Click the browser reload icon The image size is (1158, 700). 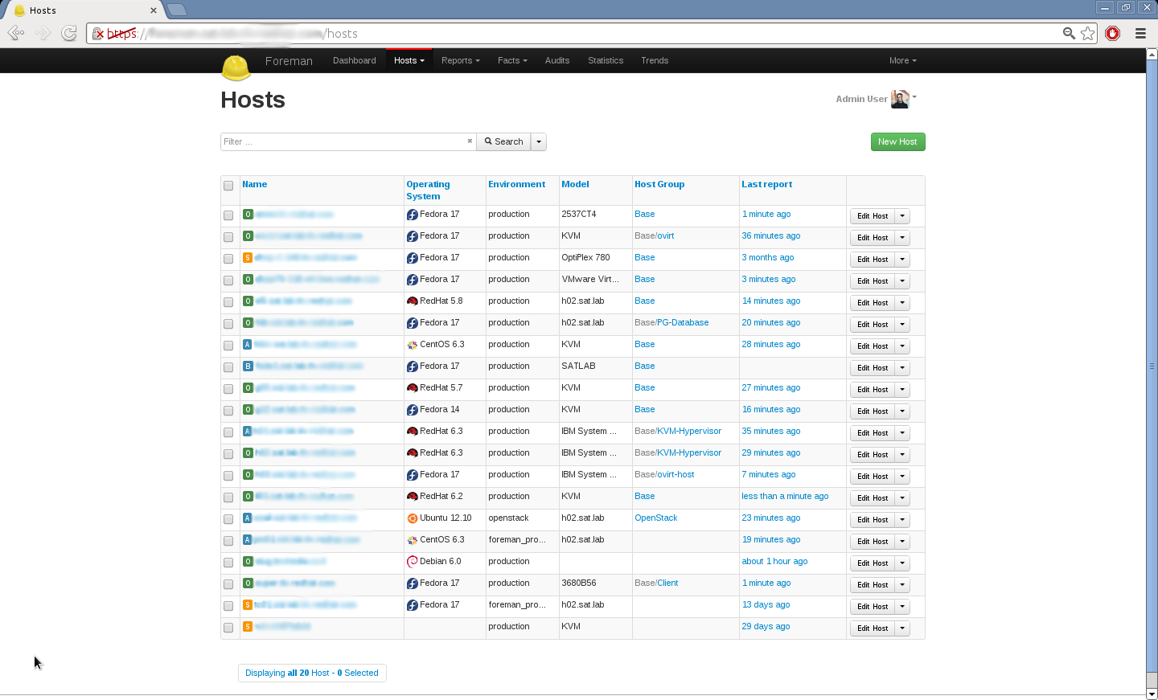(69, 33)
